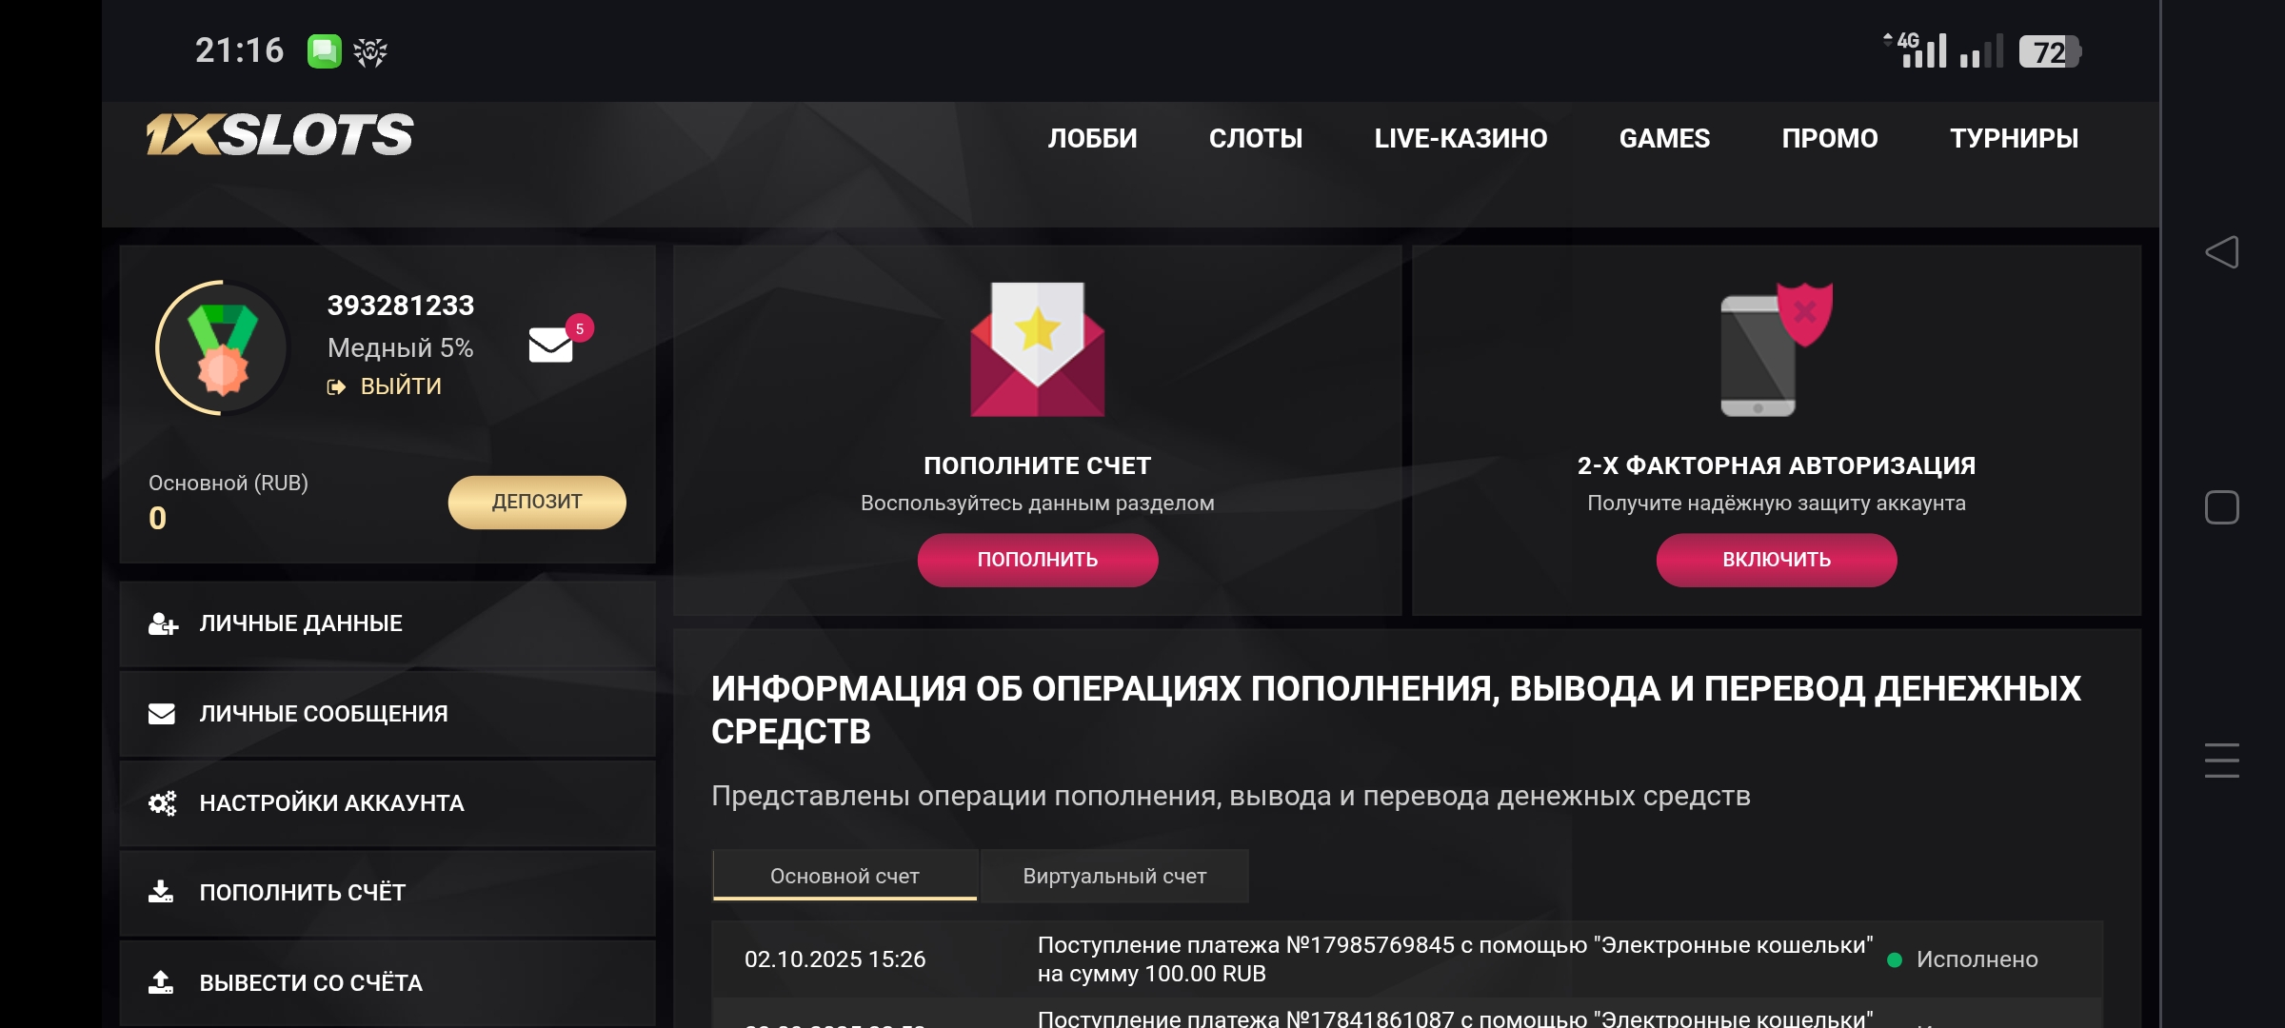
Task: Click the medal avatar icon
Action: click(222, 347)
